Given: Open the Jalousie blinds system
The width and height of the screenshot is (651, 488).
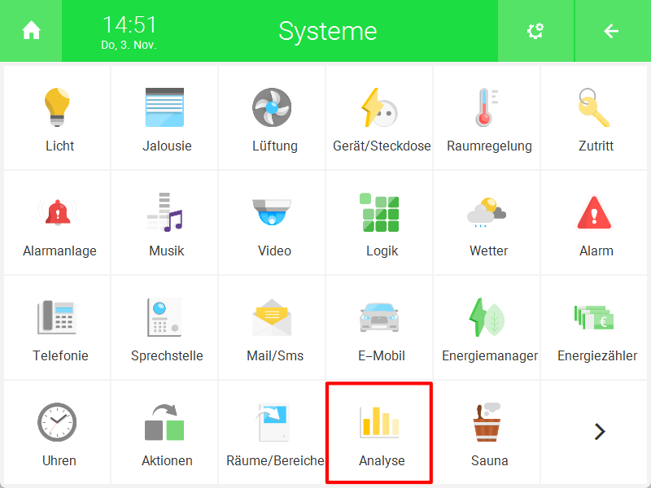Looking at the screenshot, I should click(165, 118).
